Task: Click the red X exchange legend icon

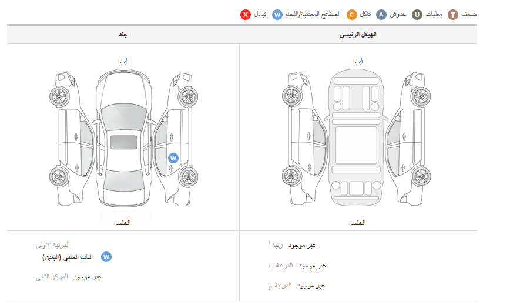Action: click(x=246, y=14)
